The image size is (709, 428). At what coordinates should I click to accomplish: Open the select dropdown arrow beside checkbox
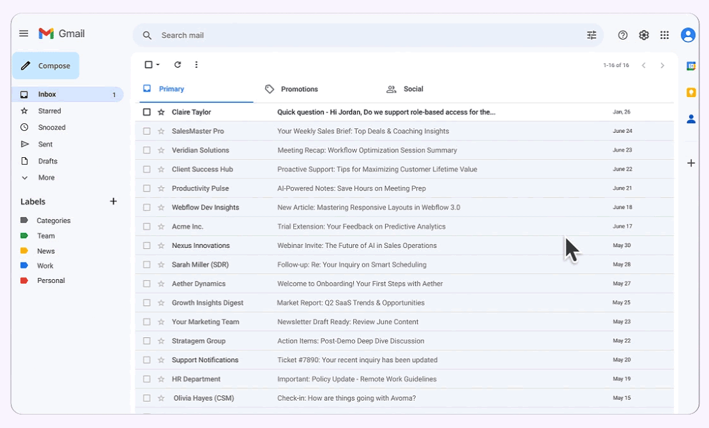tap(158, 65)
